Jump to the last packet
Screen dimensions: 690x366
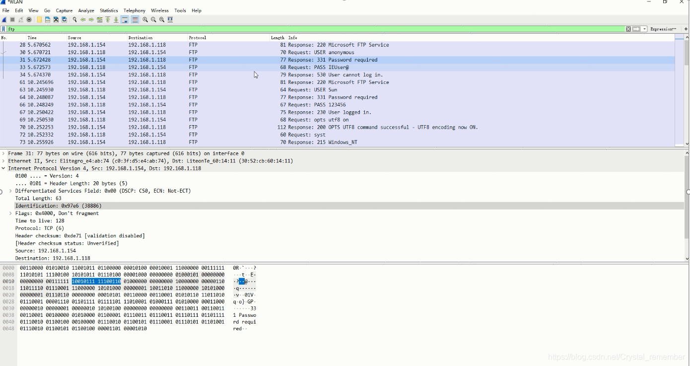click(116, 20)
